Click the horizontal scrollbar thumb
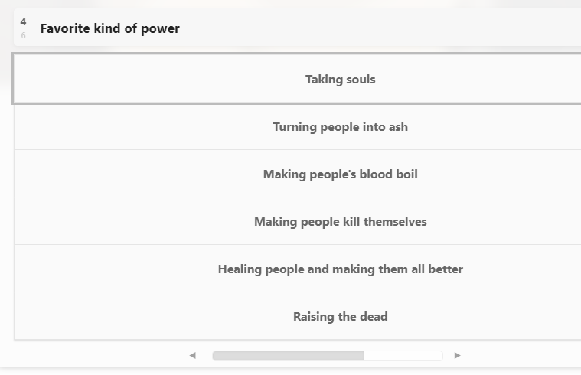 [289, 356]
